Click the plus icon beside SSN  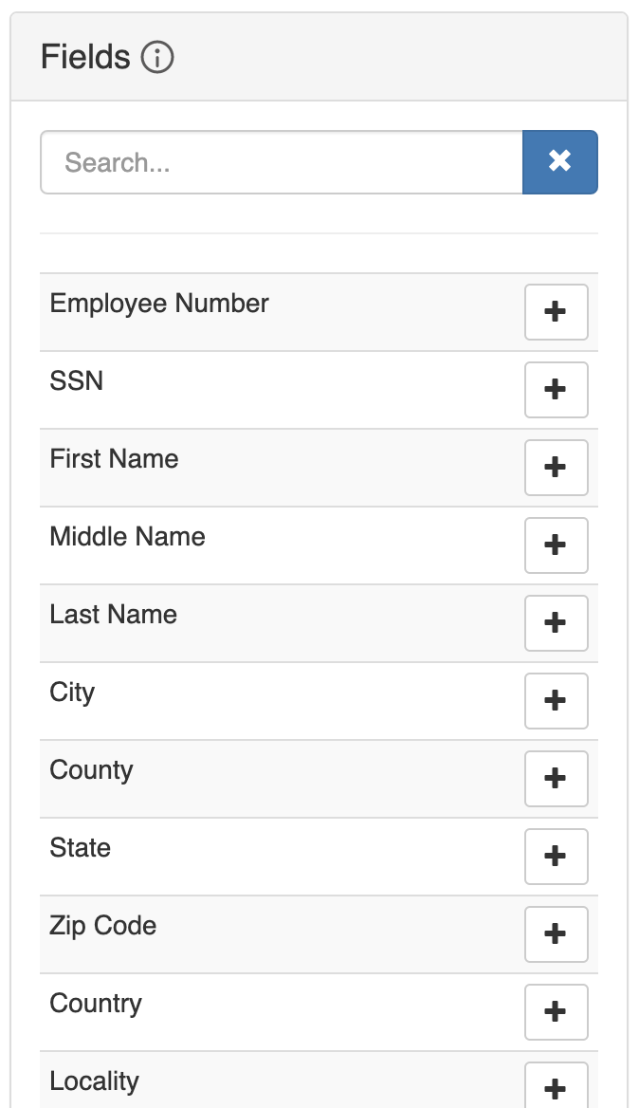(x=556, y=390)
